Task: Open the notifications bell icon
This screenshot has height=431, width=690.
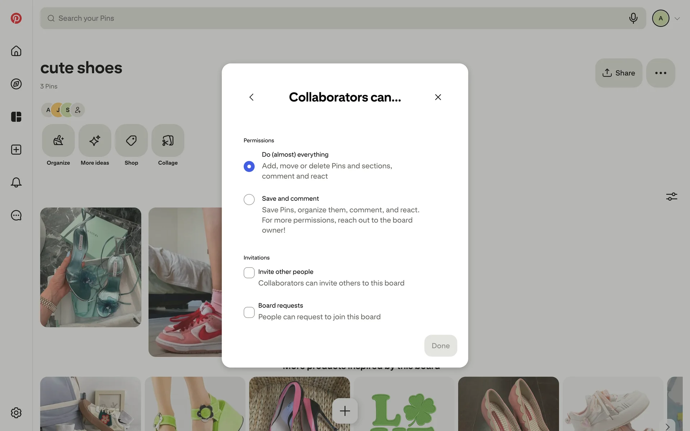Action: (x=16, y=182)
